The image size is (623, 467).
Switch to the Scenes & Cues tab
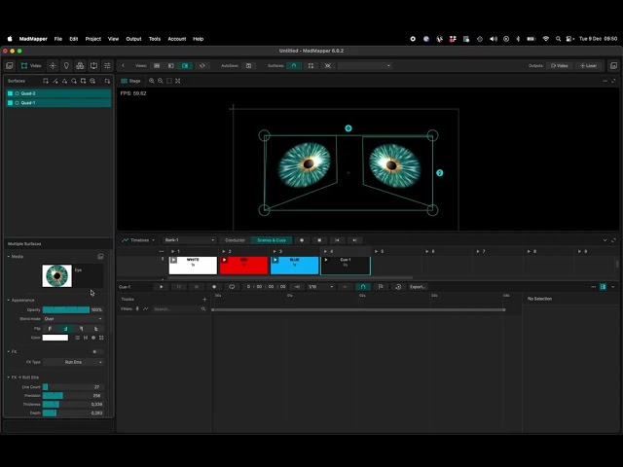pos(272,240)
